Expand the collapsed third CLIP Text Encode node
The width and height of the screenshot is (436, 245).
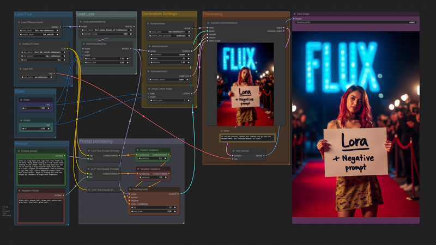pos(89,190)
